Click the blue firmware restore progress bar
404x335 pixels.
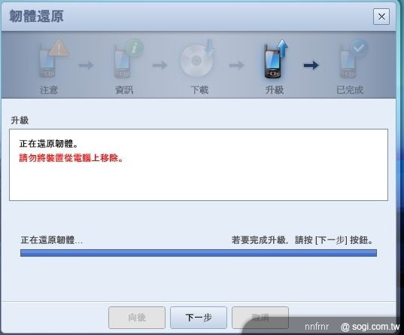pos(199,253)
